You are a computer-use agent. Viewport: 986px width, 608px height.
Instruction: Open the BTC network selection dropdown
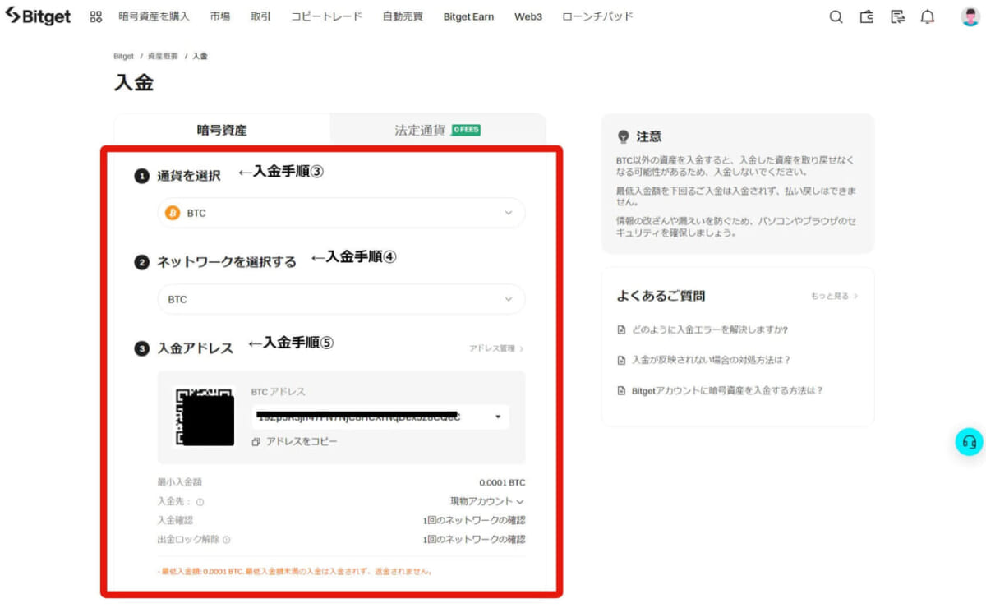(x=341, y=299)
